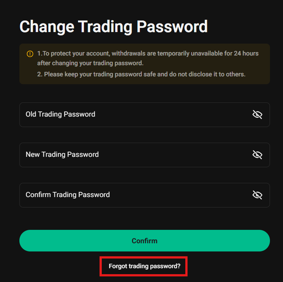This screenshot has width=283, height=282.
Task: Click the 'keep your trading password safe' note
Action: tap(141, 74)
